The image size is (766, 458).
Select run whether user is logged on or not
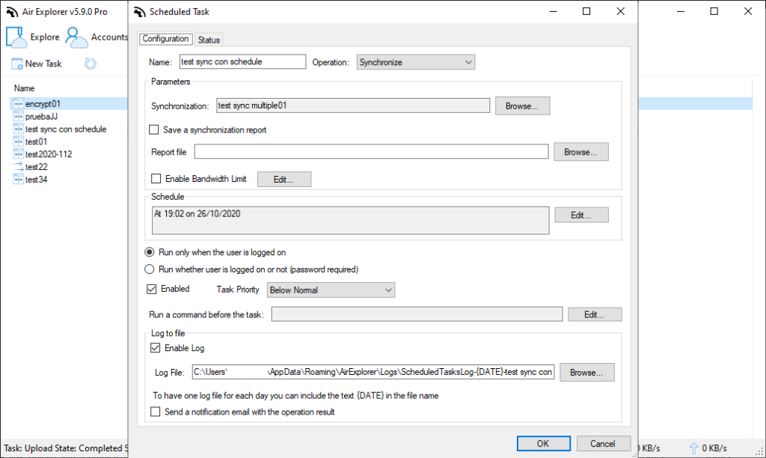point(150,269)
